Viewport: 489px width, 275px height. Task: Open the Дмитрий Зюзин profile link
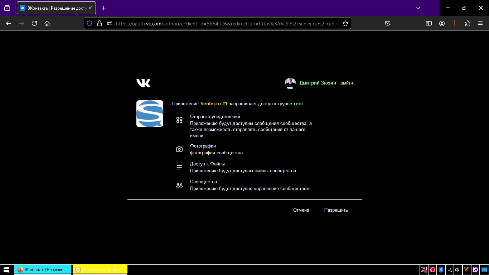coord(318,83)
